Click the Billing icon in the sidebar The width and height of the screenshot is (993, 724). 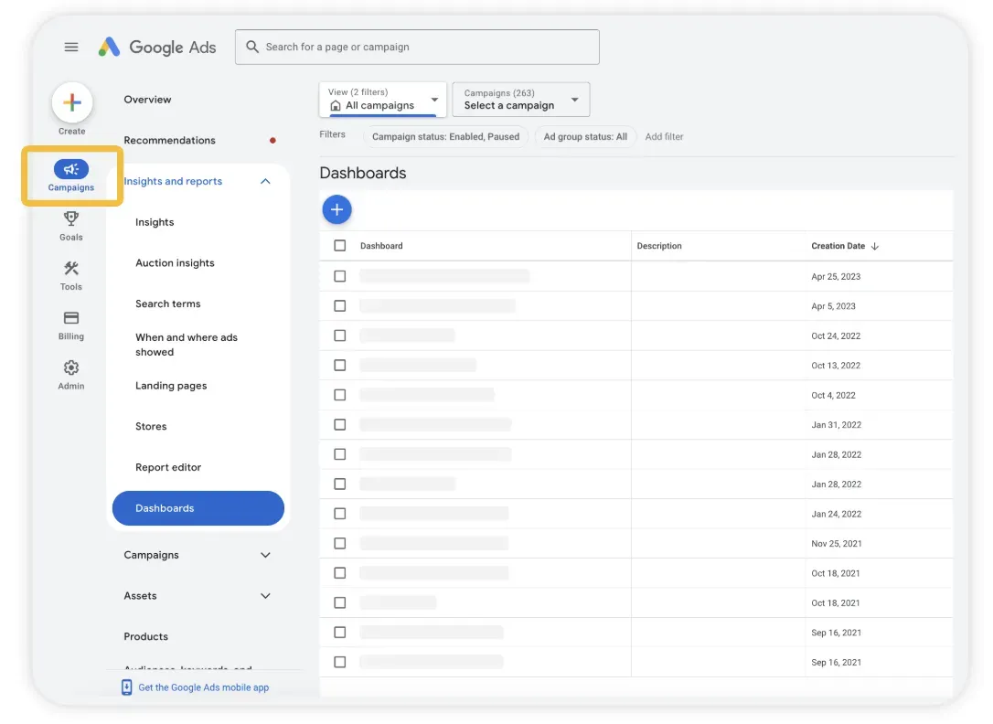tap(71, 323)
